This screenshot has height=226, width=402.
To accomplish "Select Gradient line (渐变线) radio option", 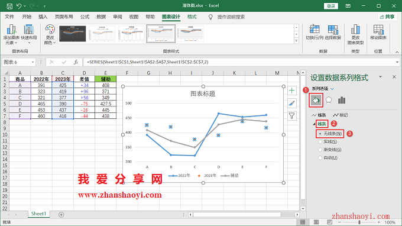I will (320, 150).
